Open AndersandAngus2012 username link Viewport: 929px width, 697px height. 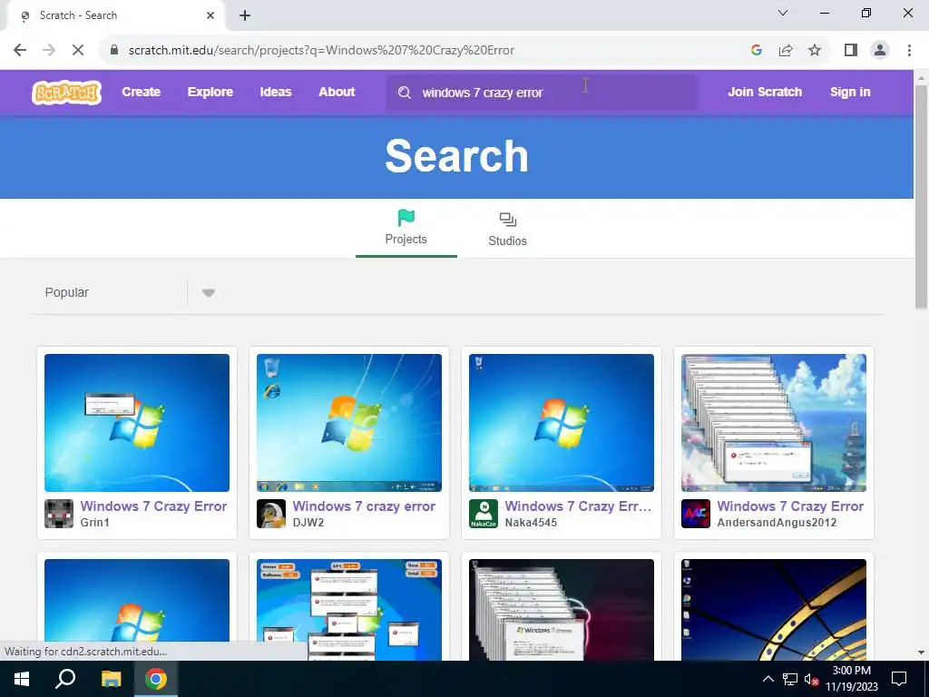[x=777, y=522]
